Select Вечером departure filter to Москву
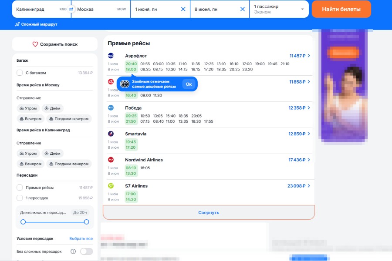Image resolution: width=392 pixels, height=261 pixels. (30, 119)
